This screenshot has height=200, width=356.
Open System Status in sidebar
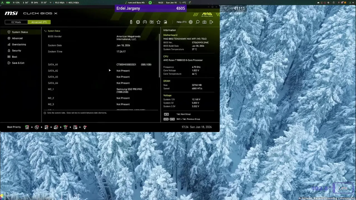[20, 32]
